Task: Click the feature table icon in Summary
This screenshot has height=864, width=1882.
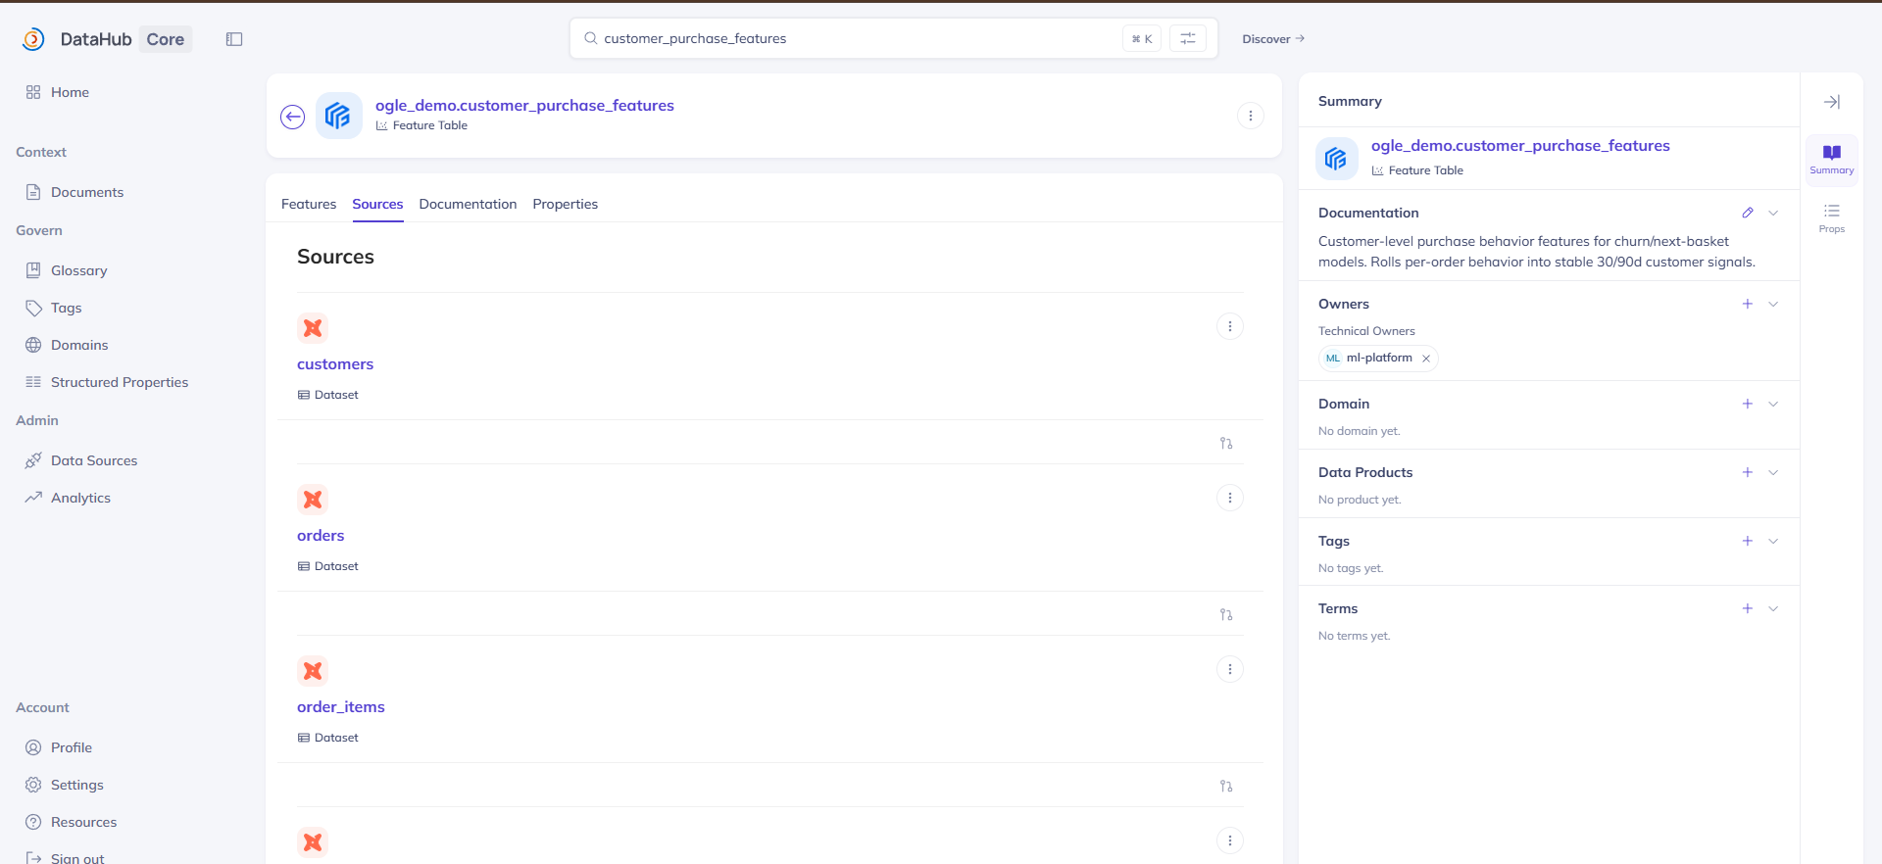Action: click(1336, 159)
